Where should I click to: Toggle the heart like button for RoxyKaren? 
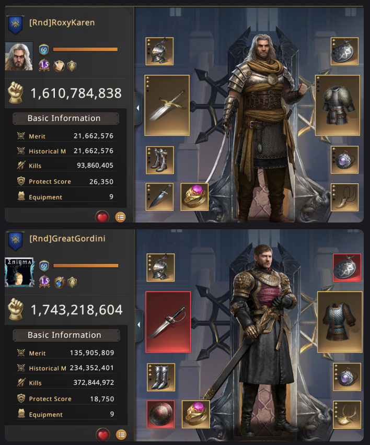point(102,217)
